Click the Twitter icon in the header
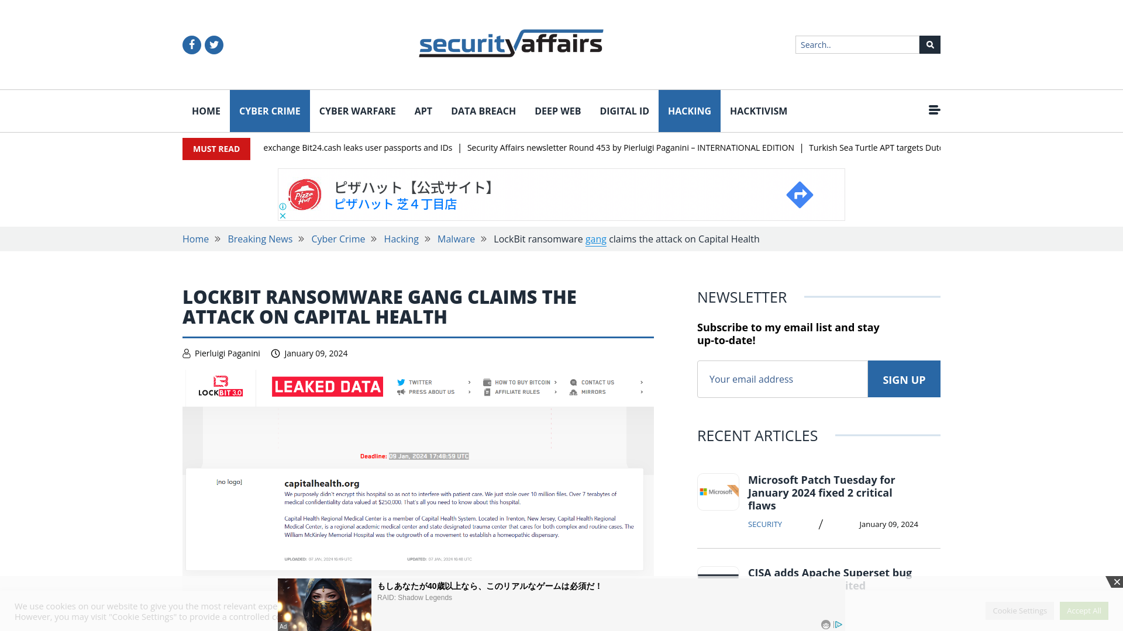The height and width of the screenshot is (631, 1123). (215, 44)
